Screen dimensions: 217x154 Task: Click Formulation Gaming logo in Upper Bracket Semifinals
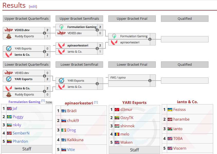click(x=61, y=27)
